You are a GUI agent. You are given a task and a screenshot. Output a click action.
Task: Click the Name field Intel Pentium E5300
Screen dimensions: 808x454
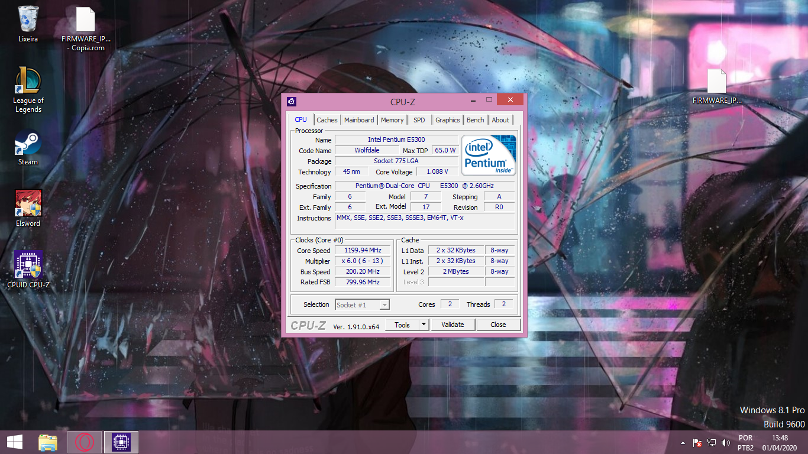pos(396,140)
